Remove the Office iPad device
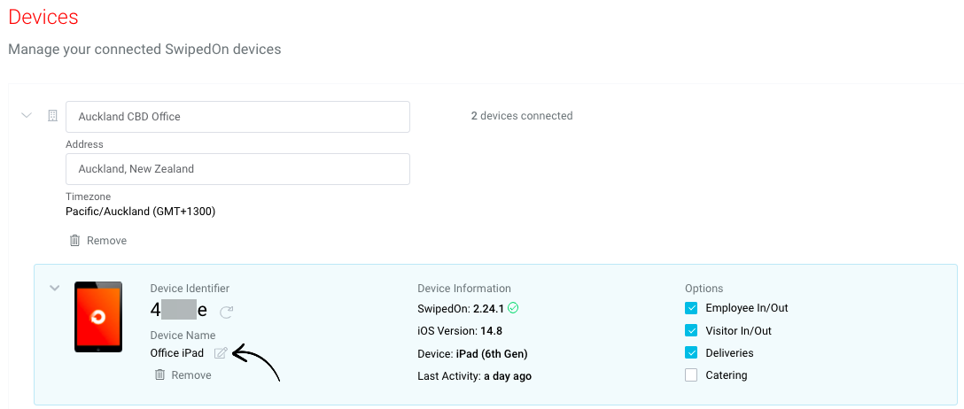The image size is (964, 409). point(191,374)
